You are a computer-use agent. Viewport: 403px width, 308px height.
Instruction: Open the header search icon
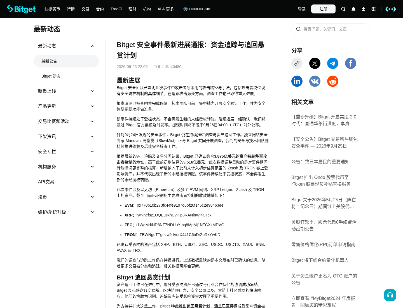click(343, 9)
